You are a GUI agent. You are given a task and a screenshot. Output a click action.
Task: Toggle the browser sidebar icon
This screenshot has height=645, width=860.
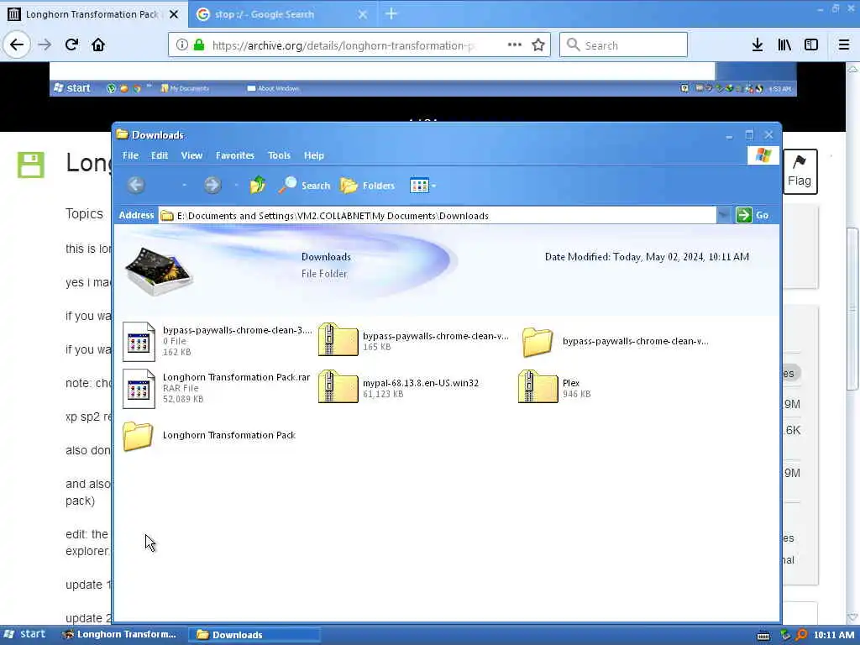tap(811, 45)
